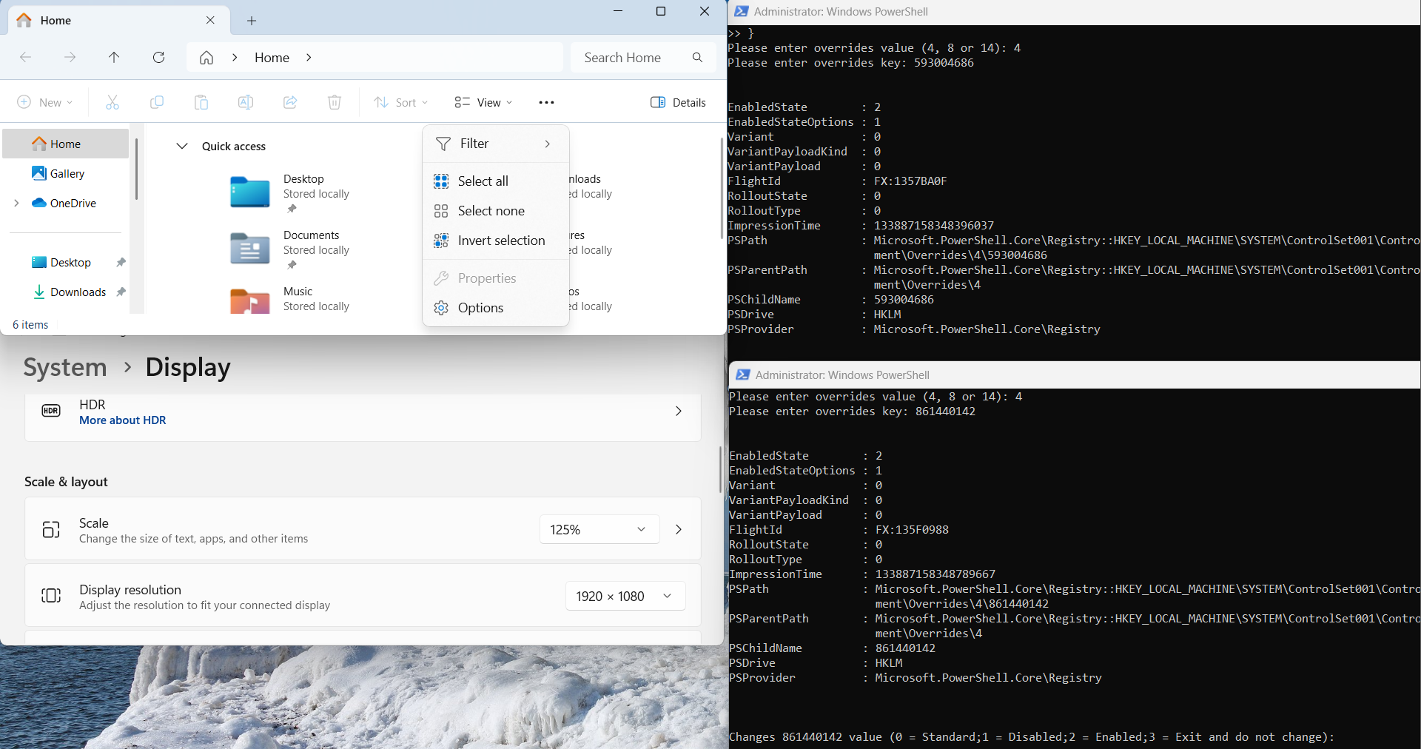Screen dimensions: 1421x749
Task: Choose Invert selection from the menu
Action: tap(496, 241)
